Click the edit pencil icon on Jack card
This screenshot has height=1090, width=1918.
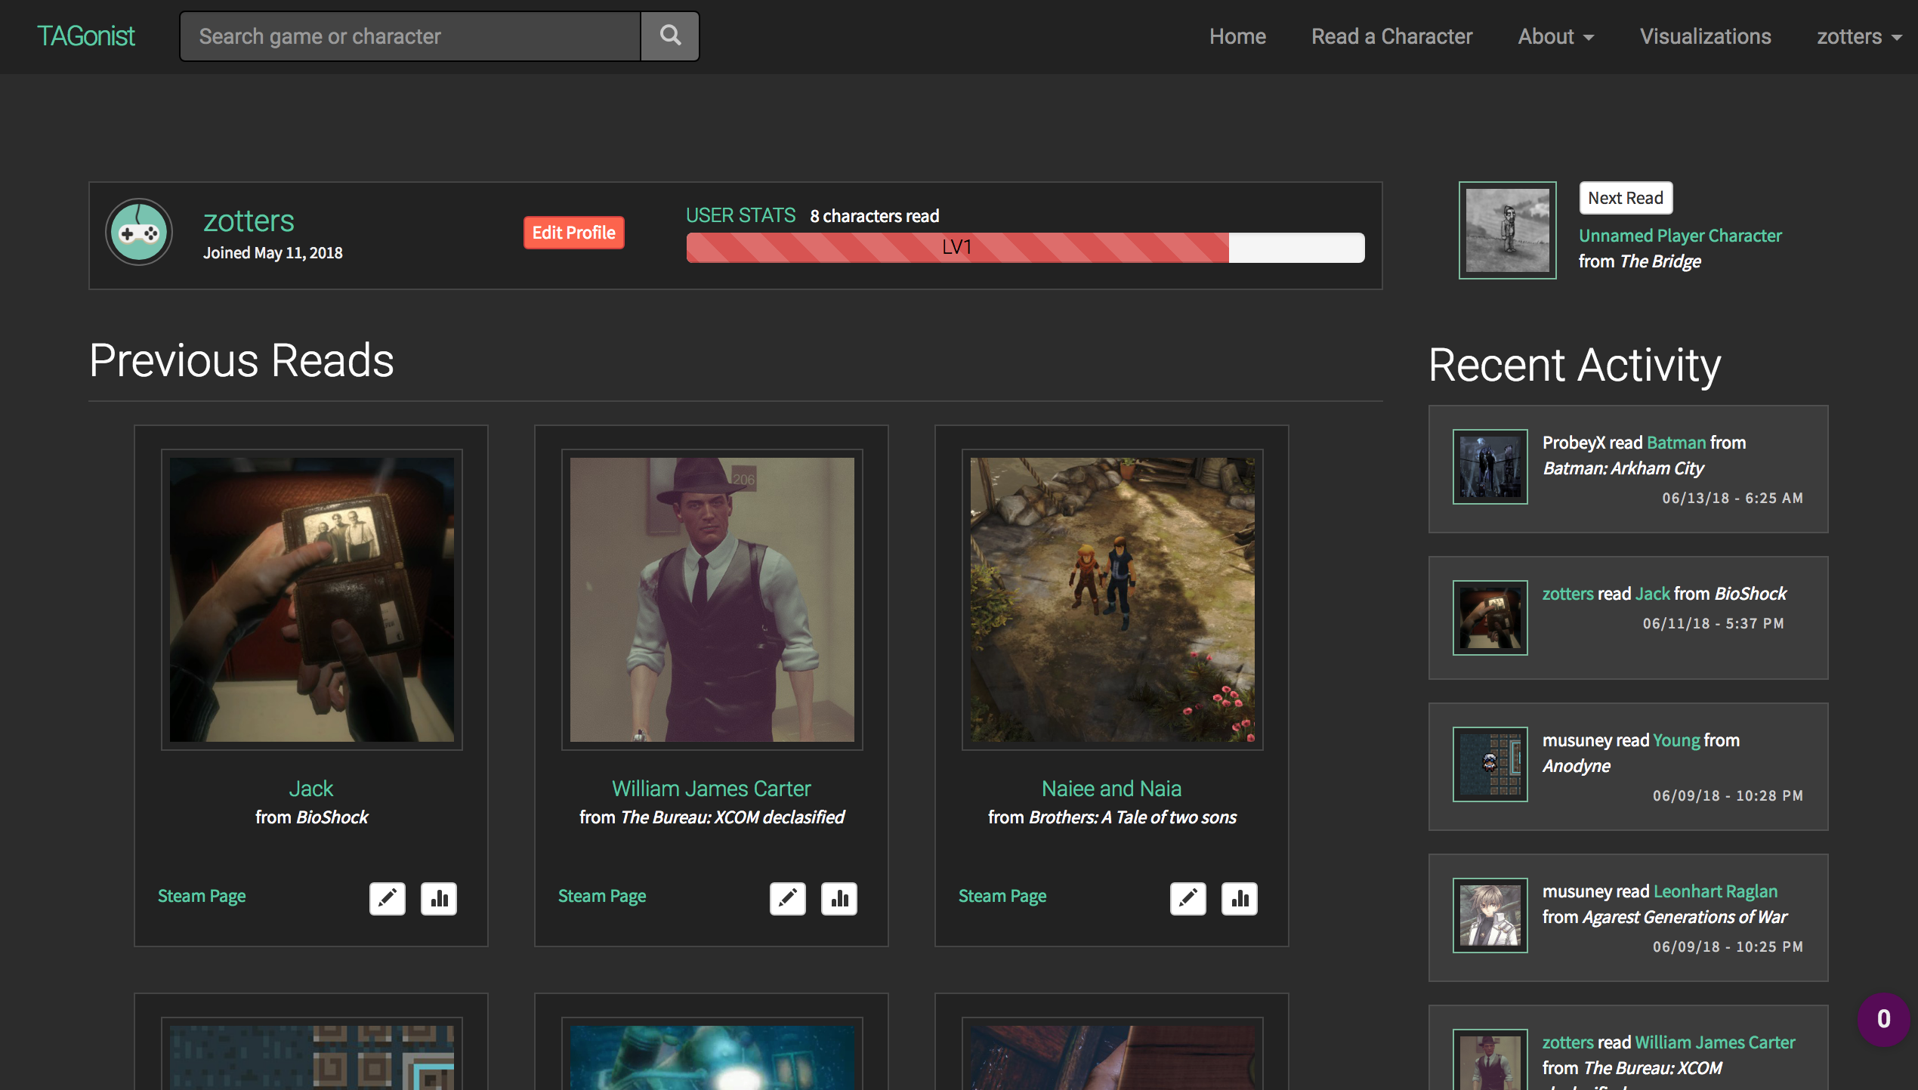click(387, 898)
